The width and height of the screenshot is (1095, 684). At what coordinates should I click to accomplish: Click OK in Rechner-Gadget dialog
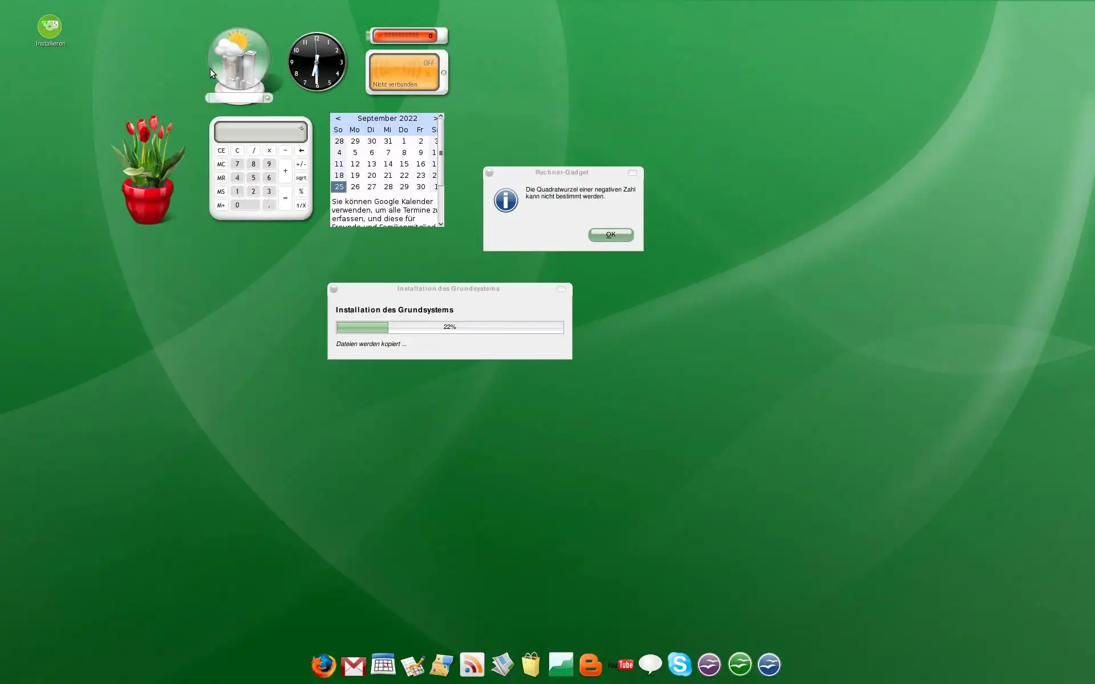coord(610,235)
